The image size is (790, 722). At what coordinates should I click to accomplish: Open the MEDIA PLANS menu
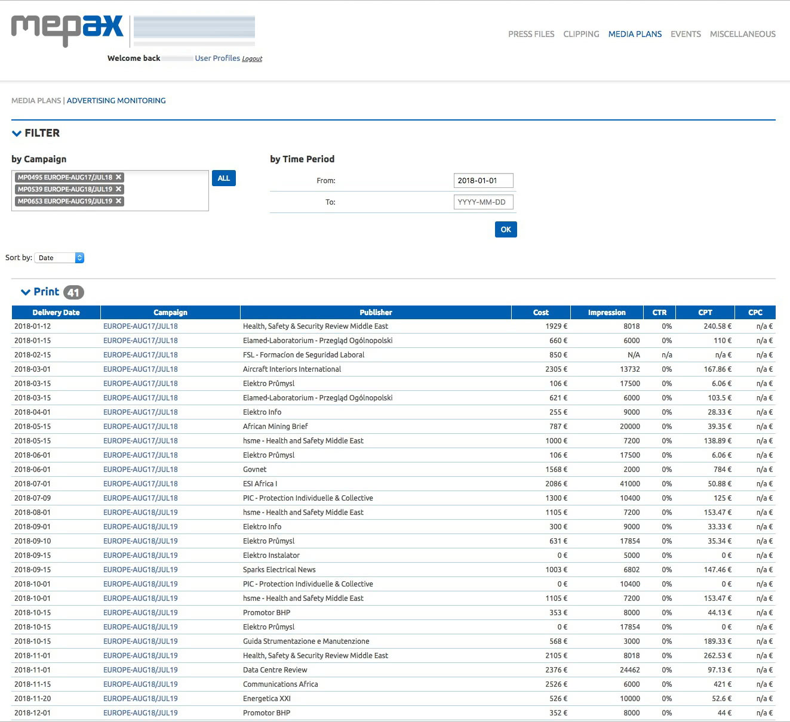tap(635, 34)
